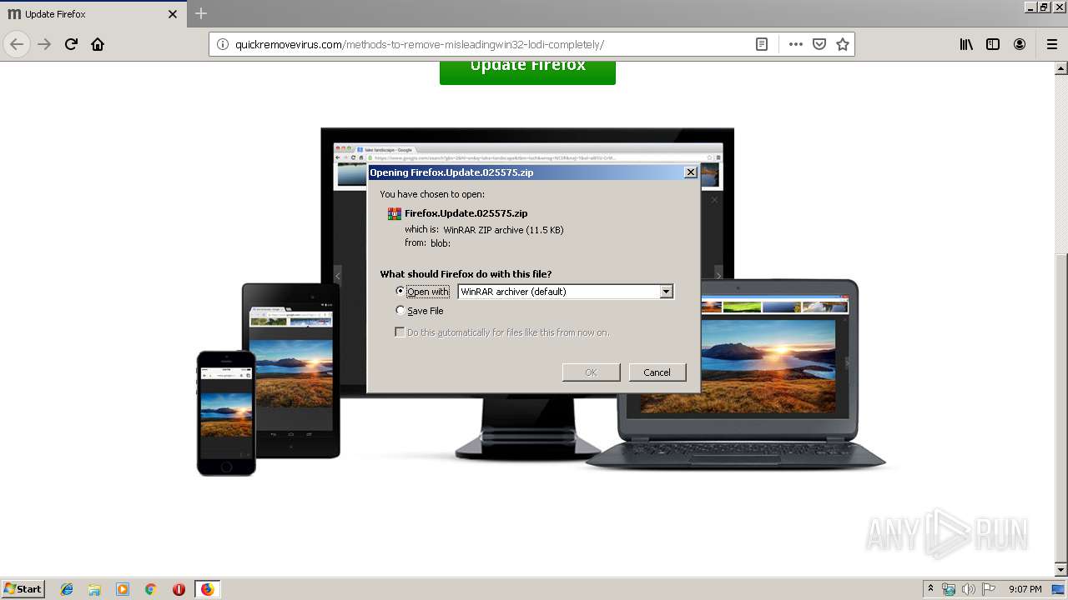
Task: Go forward using the forward arrow
Action: (44, 44)
